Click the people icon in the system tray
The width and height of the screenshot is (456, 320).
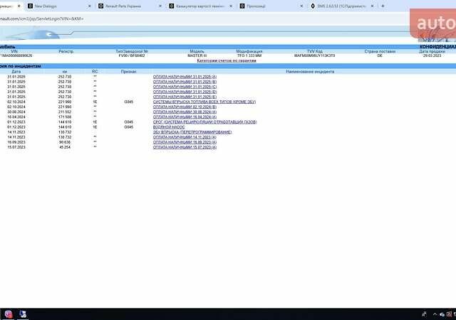425,314
